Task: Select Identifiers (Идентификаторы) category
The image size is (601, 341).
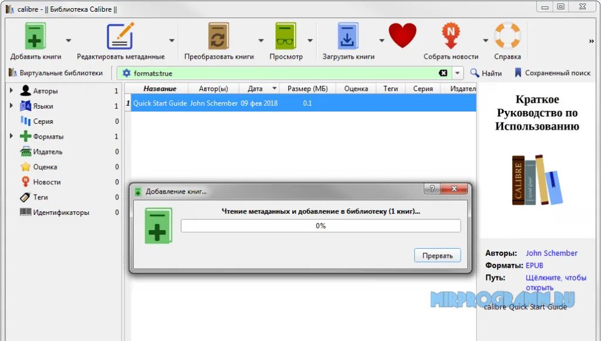Action: pyautogui.click(x=61, y=212)
